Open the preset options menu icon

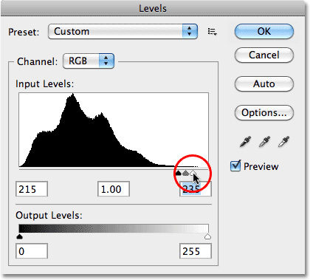point(212,32)
